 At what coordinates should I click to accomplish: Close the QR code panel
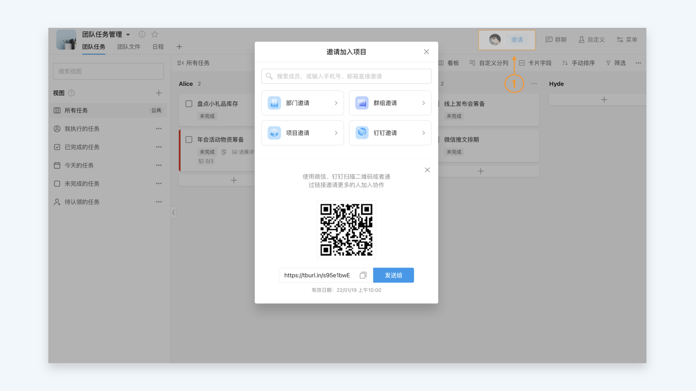tap(427, 170)
